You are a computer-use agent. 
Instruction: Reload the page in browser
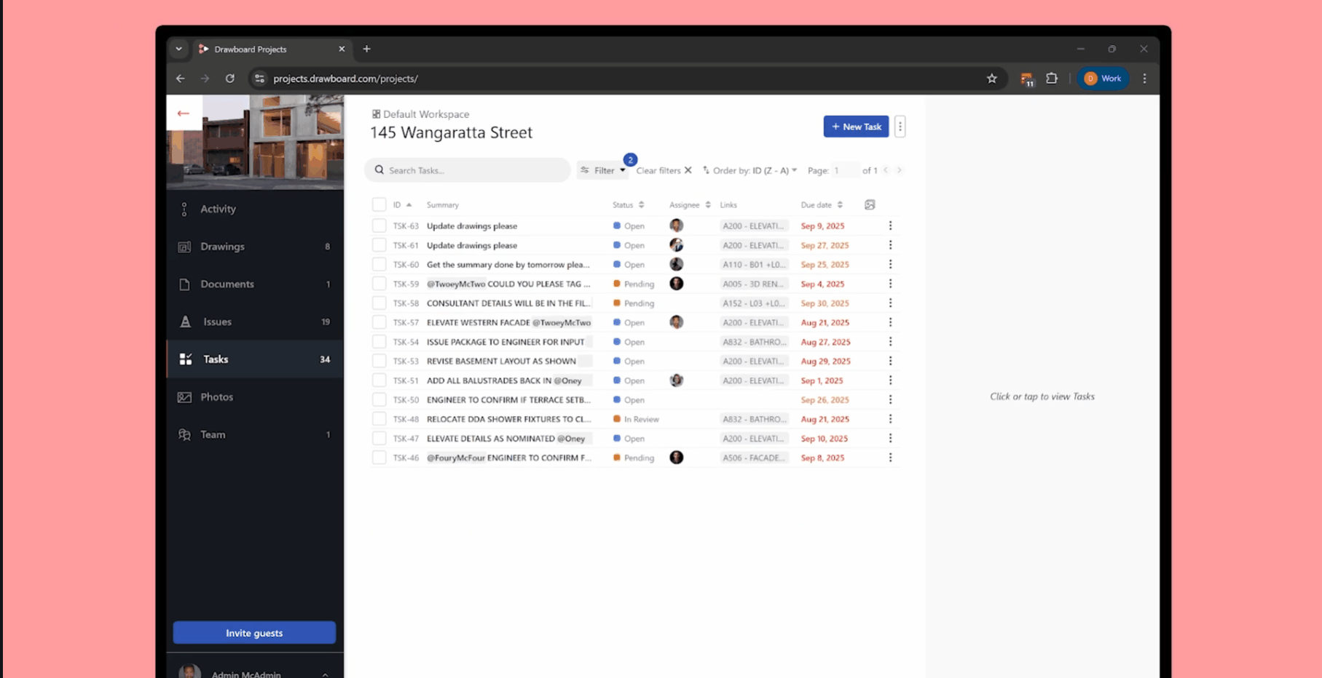tap(230, 79)
